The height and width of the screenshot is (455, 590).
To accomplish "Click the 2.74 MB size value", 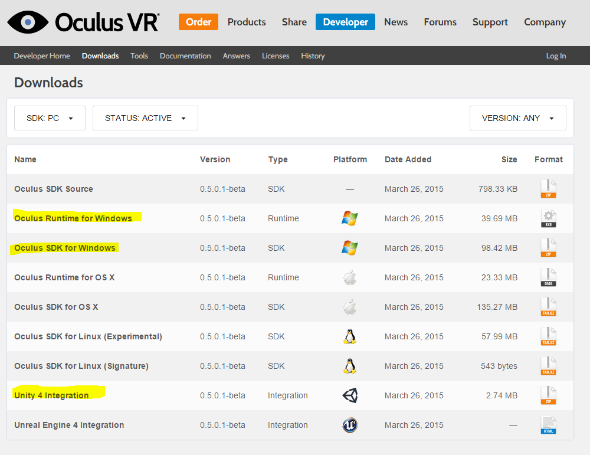I will [501, 395].
